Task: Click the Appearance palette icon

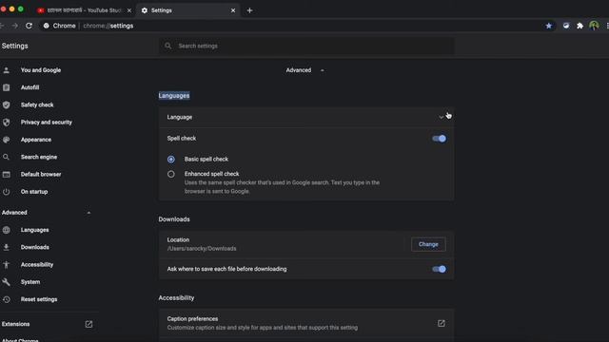Action: point(7,140)
